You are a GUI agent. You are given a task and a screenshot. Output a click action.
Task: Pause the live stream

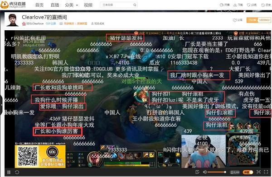9,172
